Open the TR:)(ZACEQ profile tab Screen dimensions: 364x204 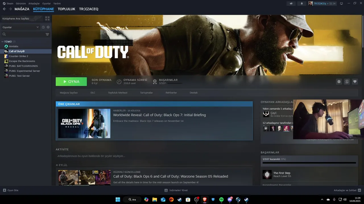pyautogui.click(x=89, y=9)
